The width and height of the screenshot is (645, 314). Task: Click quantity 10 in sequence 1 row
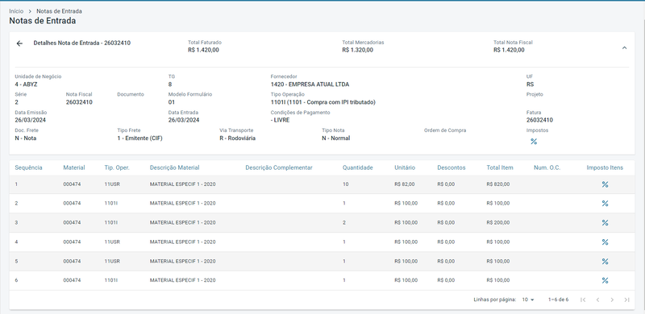pyautogui.click(x=345, y=184)
